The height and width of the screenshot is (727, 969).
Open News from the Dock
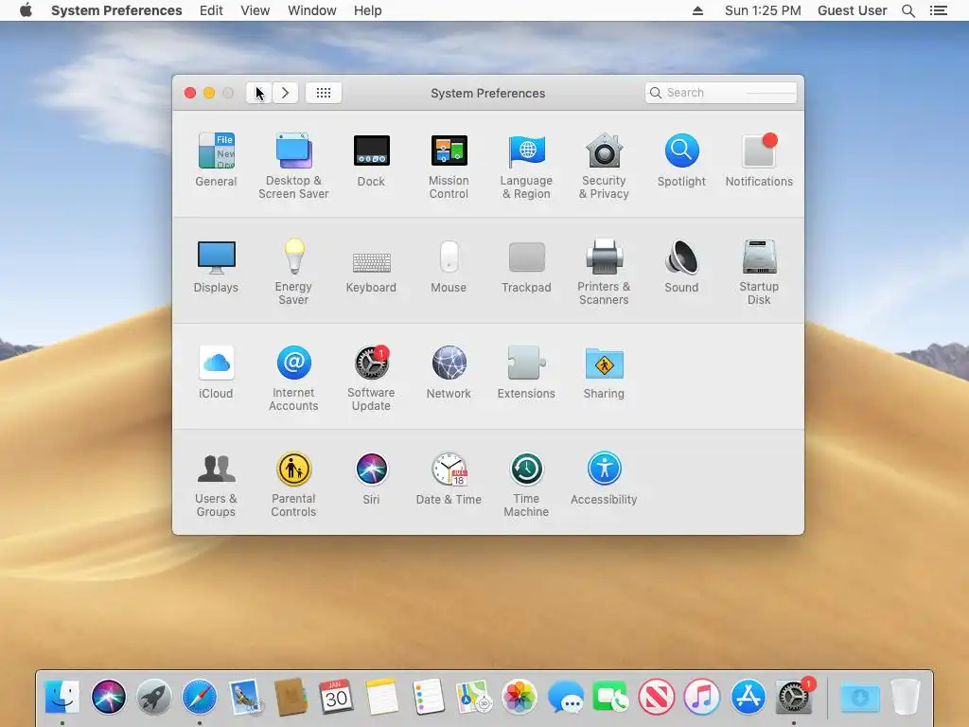pyautogui.click(x=657, y=696)
